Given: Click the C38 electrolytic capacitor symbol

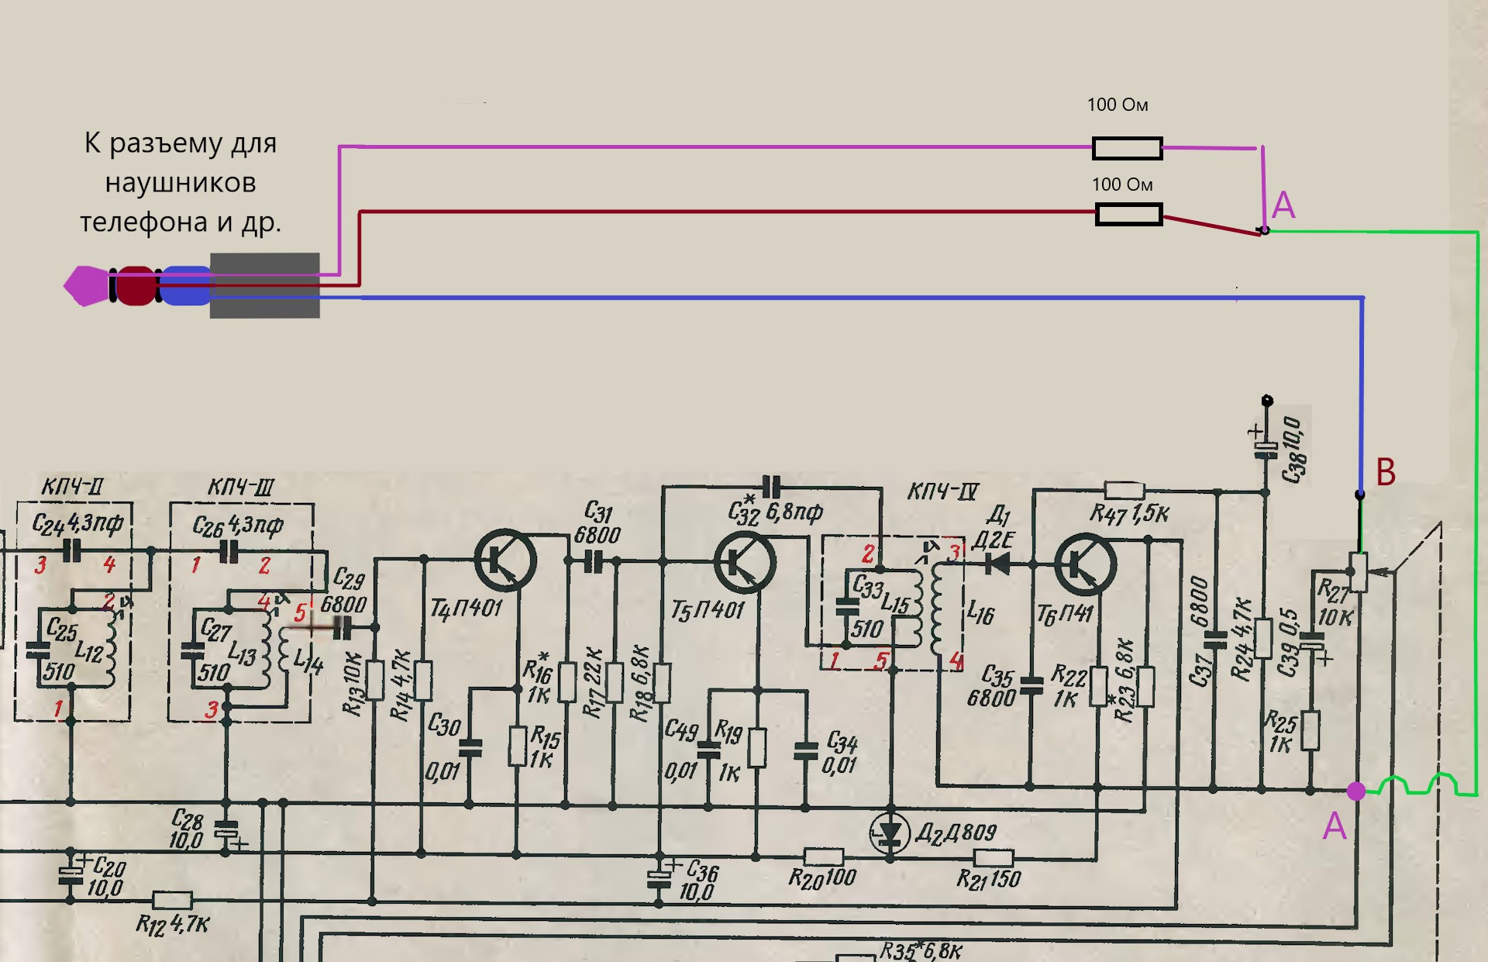Looking at the screenshot, I should pyautogui.click(x=1266, y=450).
